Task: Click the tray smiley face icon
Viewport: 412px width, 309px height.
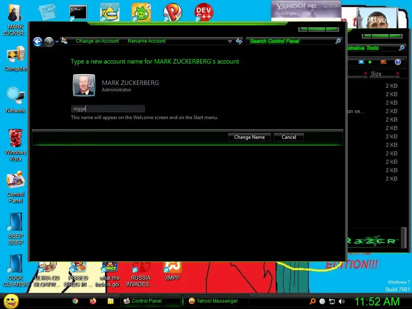Action: [322, 301]
